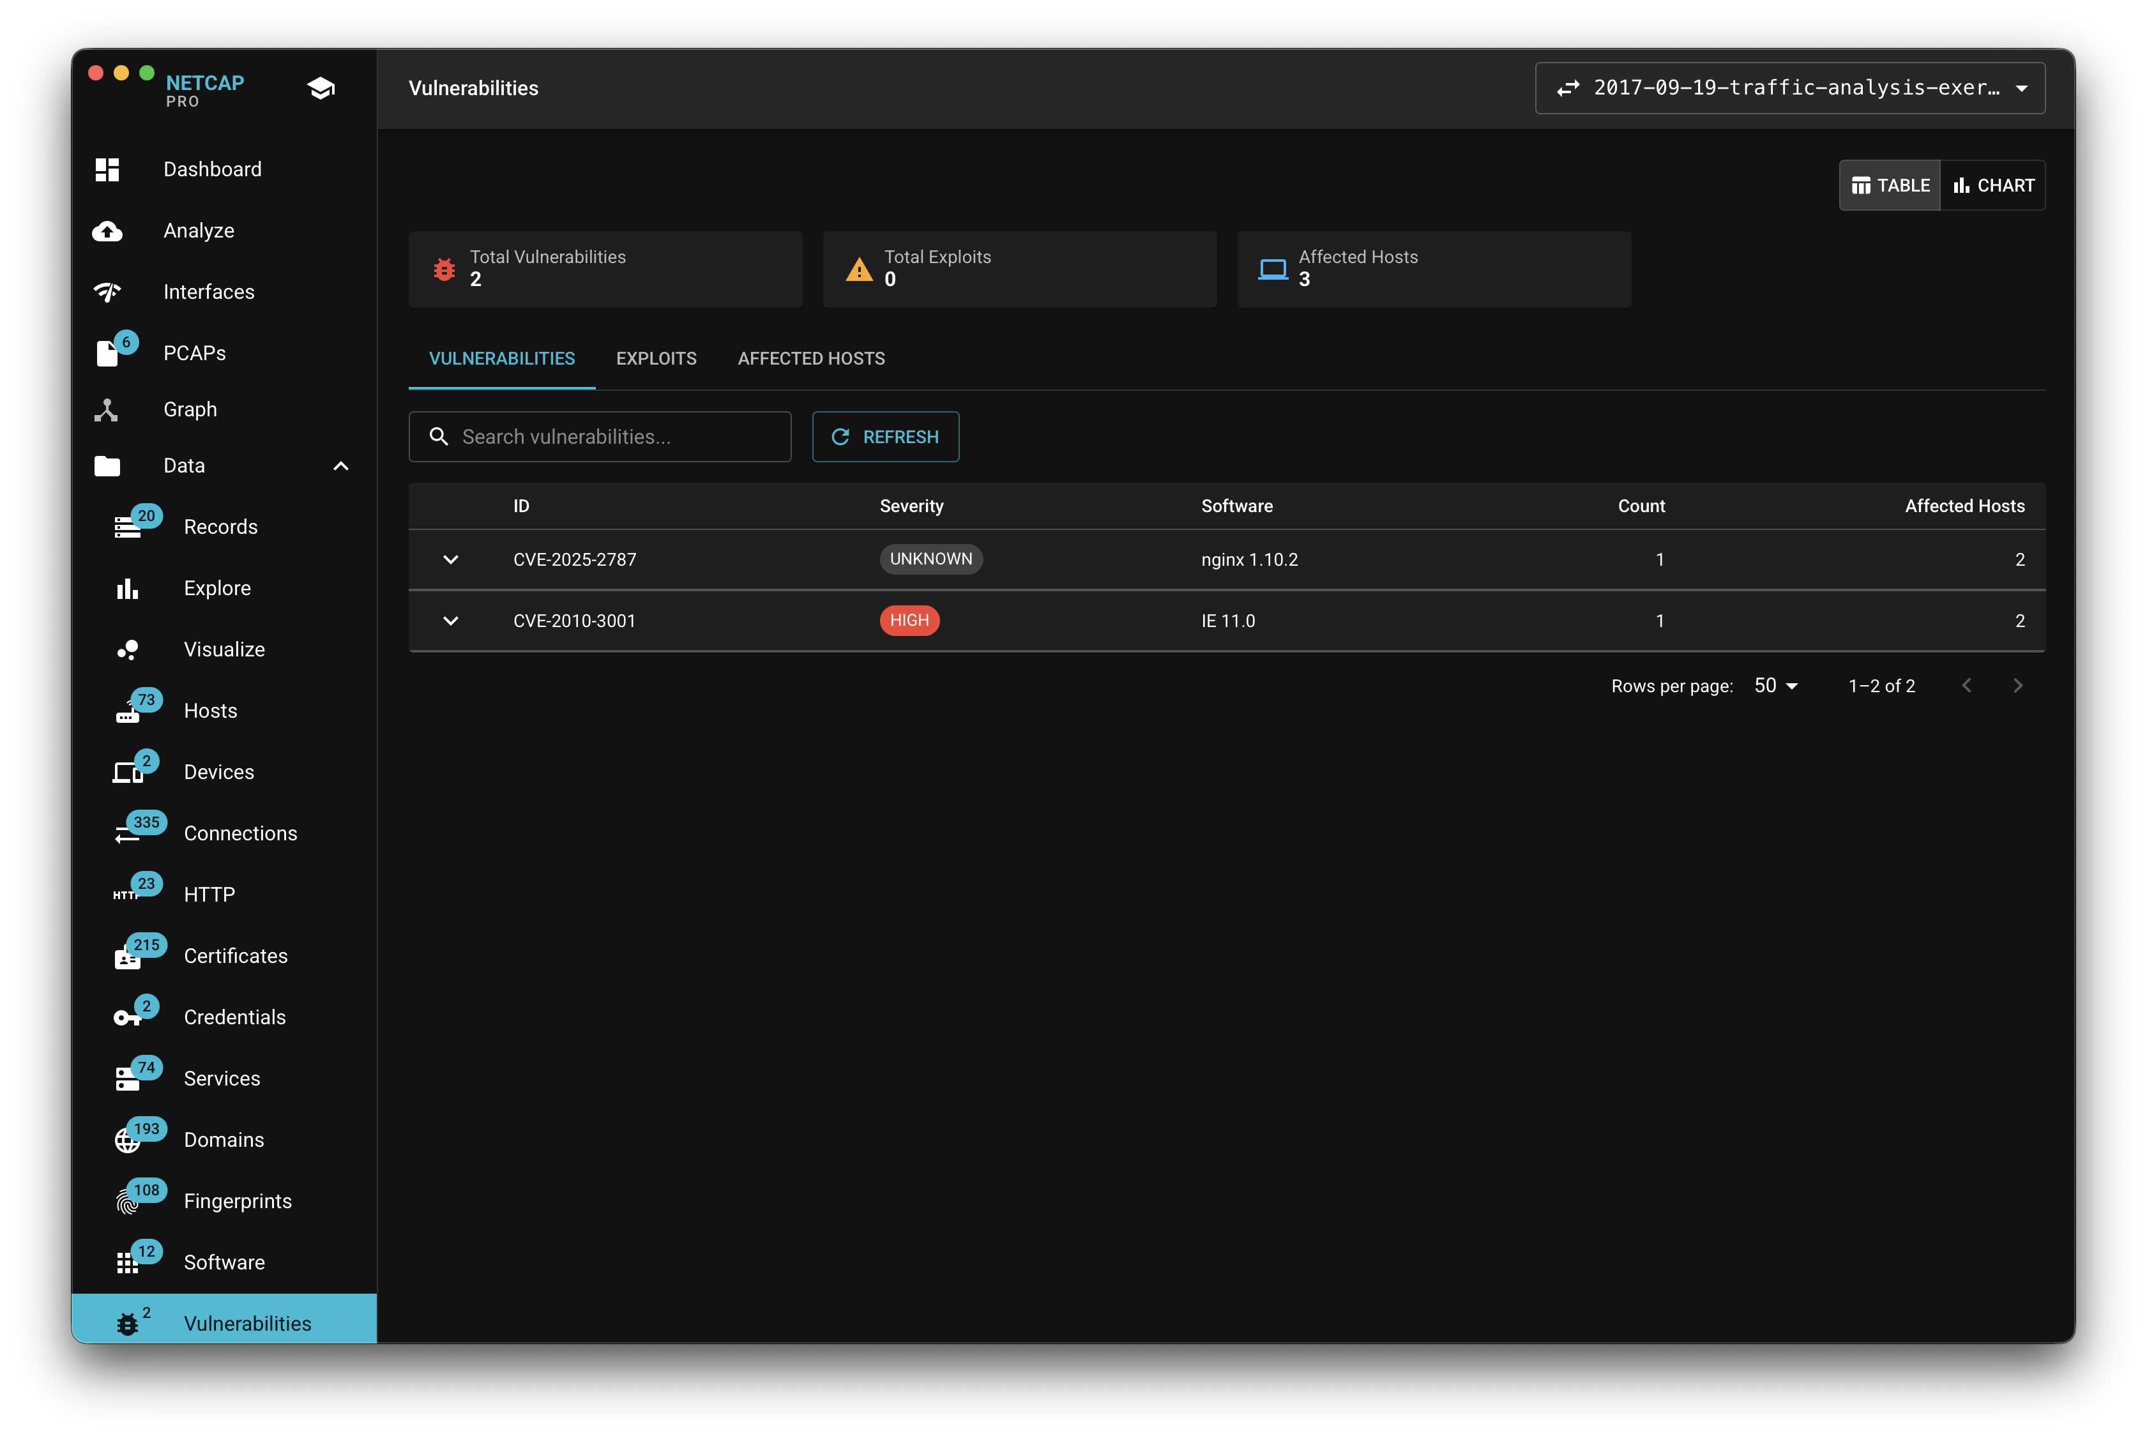This screenshot has width=2147, height=1438.
Task: Click the "nginx 1.10.2" software cell
Action: click(x=1249, y=559)
